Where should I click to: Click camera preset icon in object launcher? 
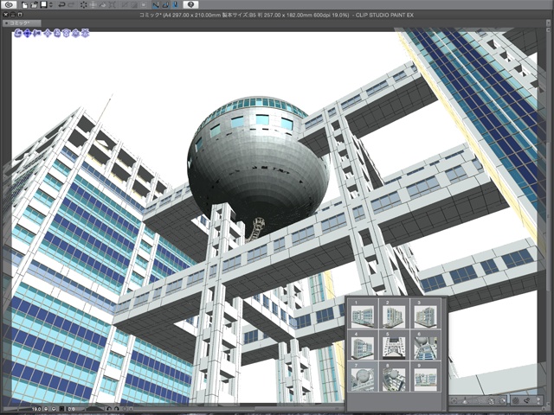click(x=491, y=400)
